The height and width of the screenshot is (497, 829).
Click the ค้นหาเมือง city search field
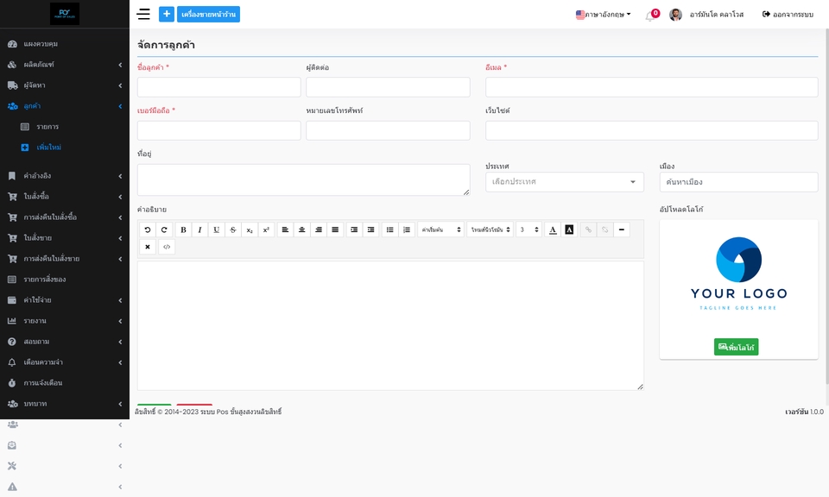[738, 182]
